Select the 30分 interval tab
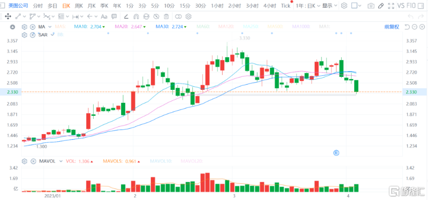 201,5
